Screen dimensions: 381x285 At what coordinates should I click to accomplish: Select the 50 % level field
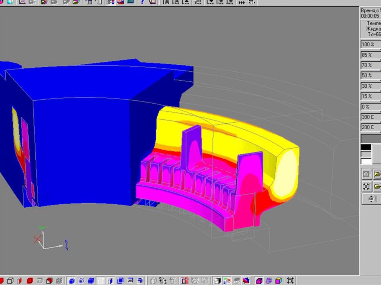tap(370, 76)
